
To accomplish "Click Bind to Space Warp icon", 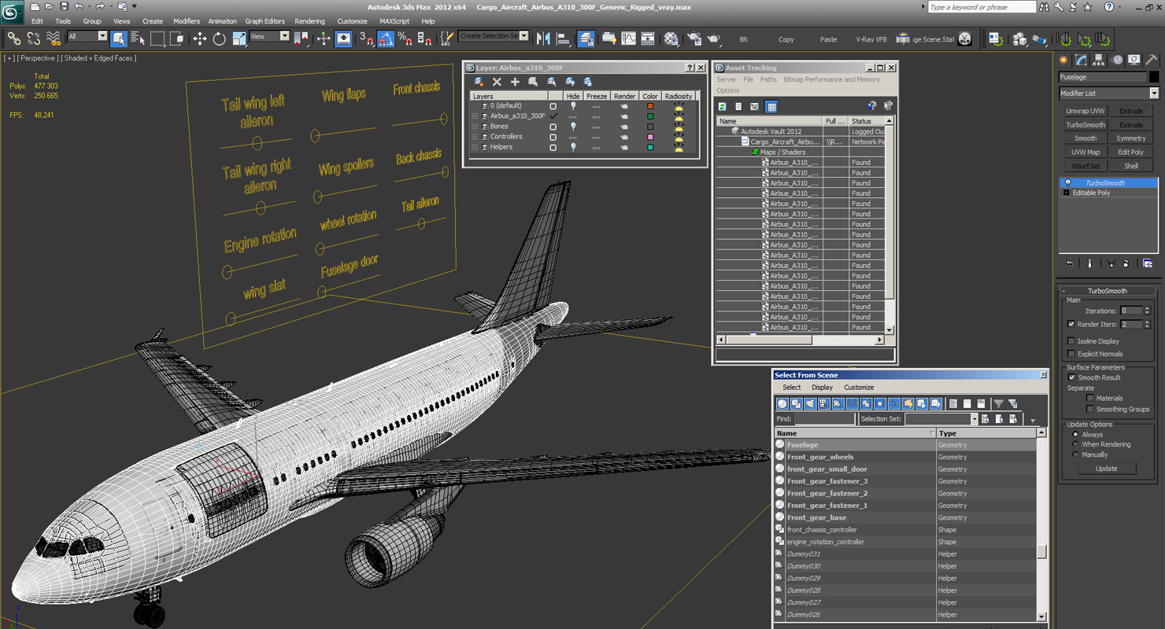I will [54, 38].
